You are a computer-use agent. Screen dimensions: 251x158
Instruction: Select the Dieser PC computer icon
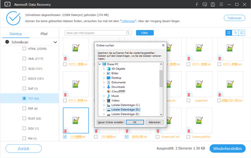104,64
